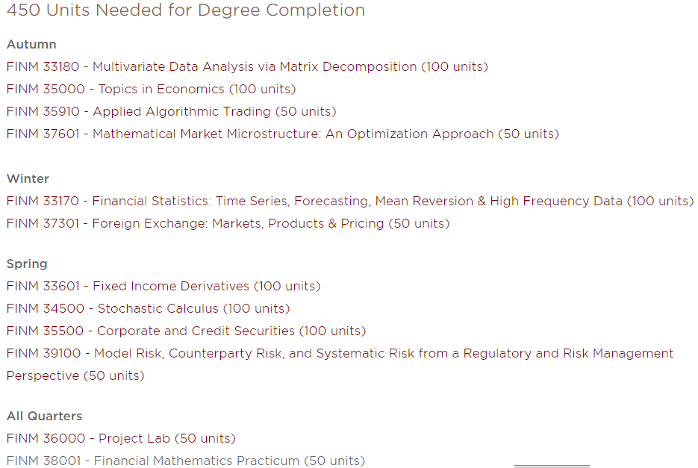
Task: Click the (100 units) text after Stochastic Calculus
Action: tap(256, 308)
